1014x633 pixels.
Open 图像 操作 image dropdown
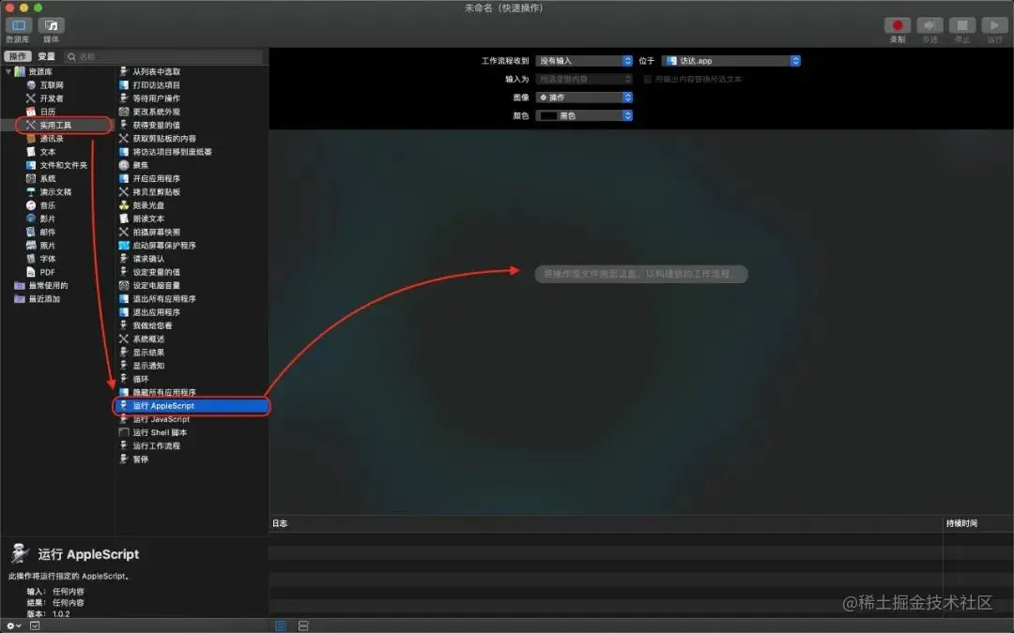(584, 98)
